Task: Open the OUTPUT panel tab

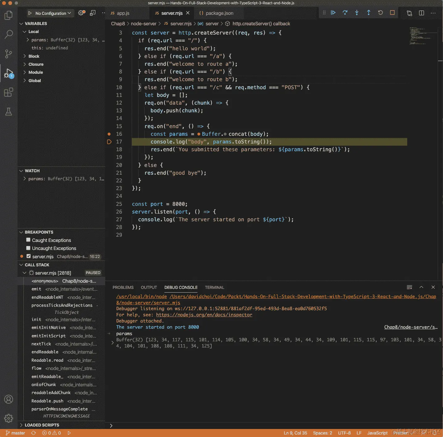Action: (149, 287)
